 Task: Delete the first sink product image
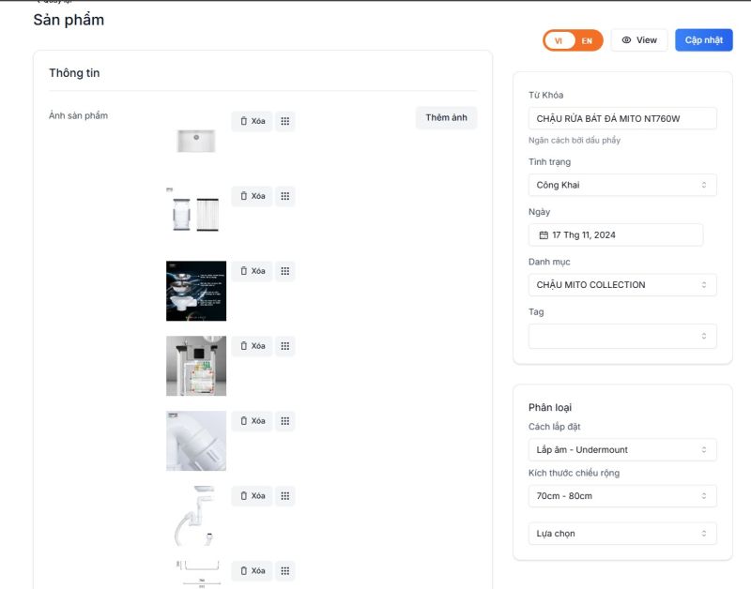(x=252, y=121)
